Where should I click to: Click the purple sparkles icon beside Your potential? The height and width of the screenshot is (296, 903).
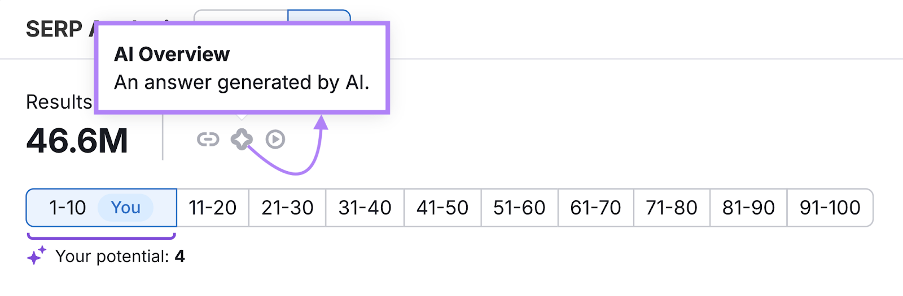point(37,256)
